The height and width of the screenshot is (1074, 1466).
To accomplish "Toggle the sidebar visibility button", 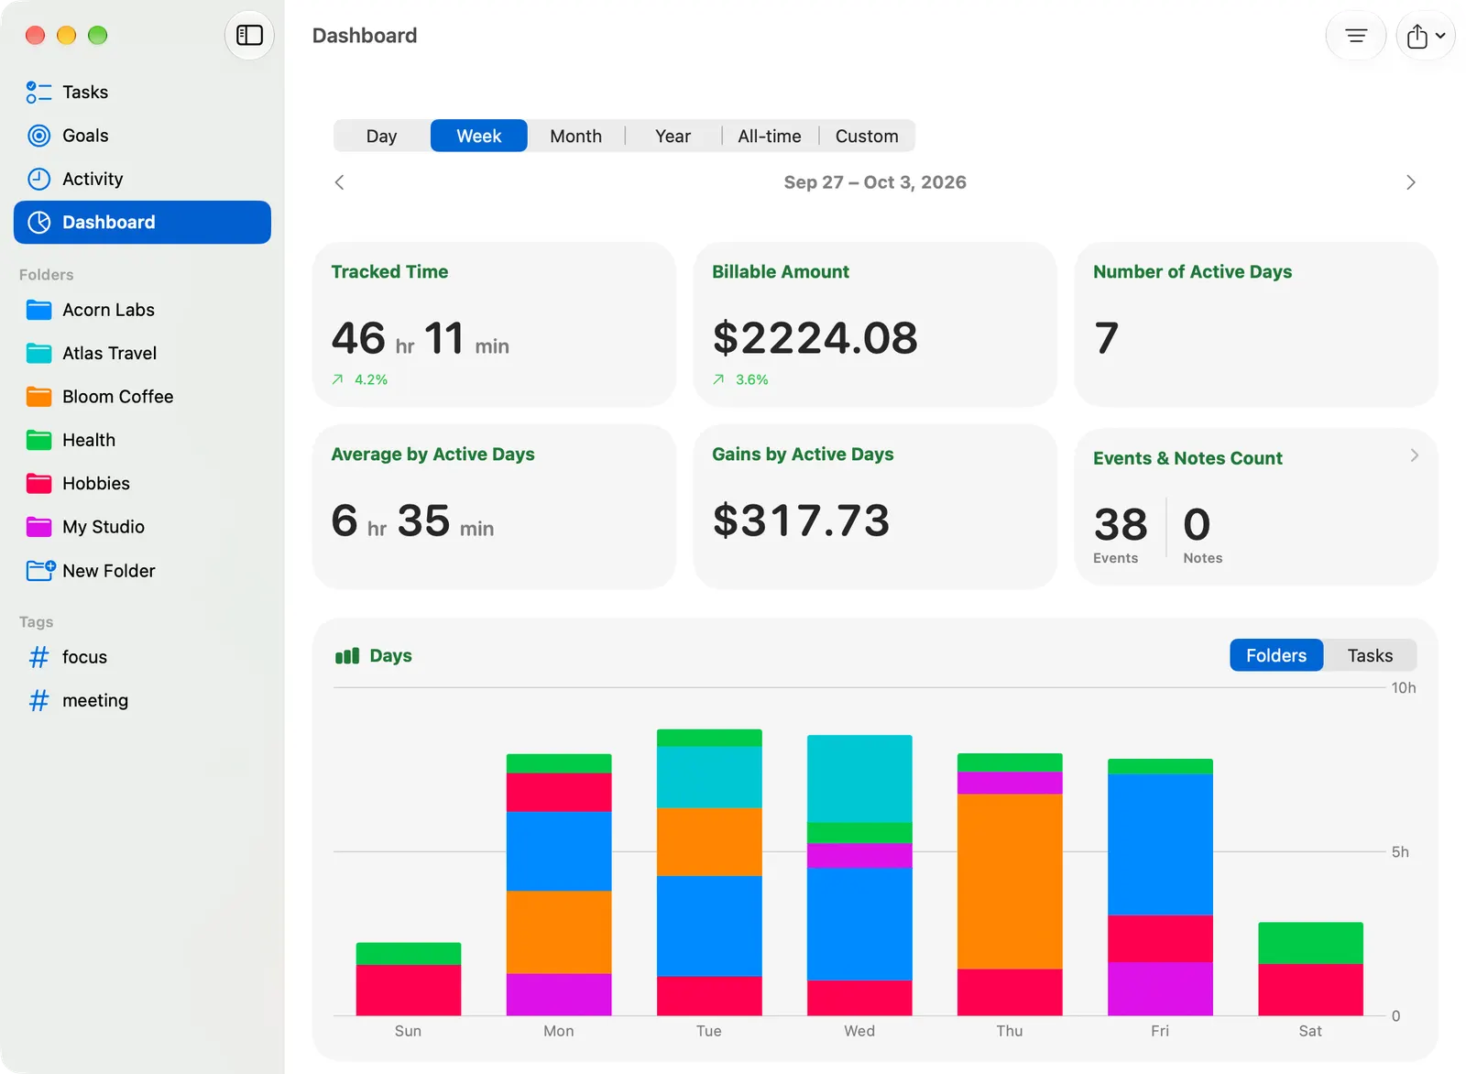I will click(x=249, y=36).
